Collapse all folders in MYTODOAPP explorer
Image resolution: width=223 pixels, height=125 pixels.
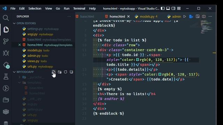pos(71,72)
